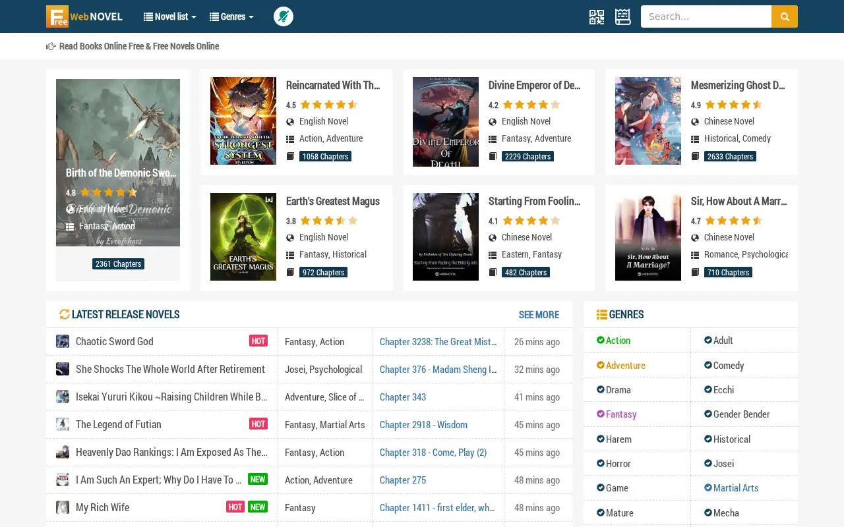
Task: Click the small cover icon beside My Rich Wife
Action: 63,507
